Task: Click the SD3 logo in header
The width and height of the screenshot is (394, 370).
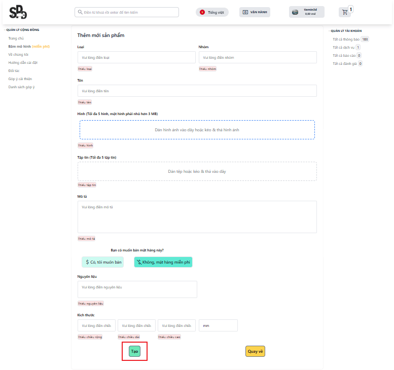Action: [x=18, y=12]
